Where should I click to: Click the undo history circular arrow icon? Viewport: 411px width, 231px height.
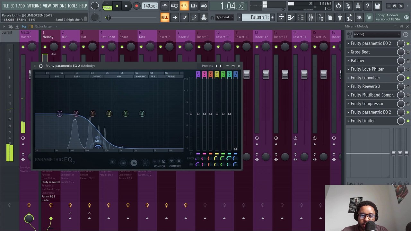tap(338, 6)
